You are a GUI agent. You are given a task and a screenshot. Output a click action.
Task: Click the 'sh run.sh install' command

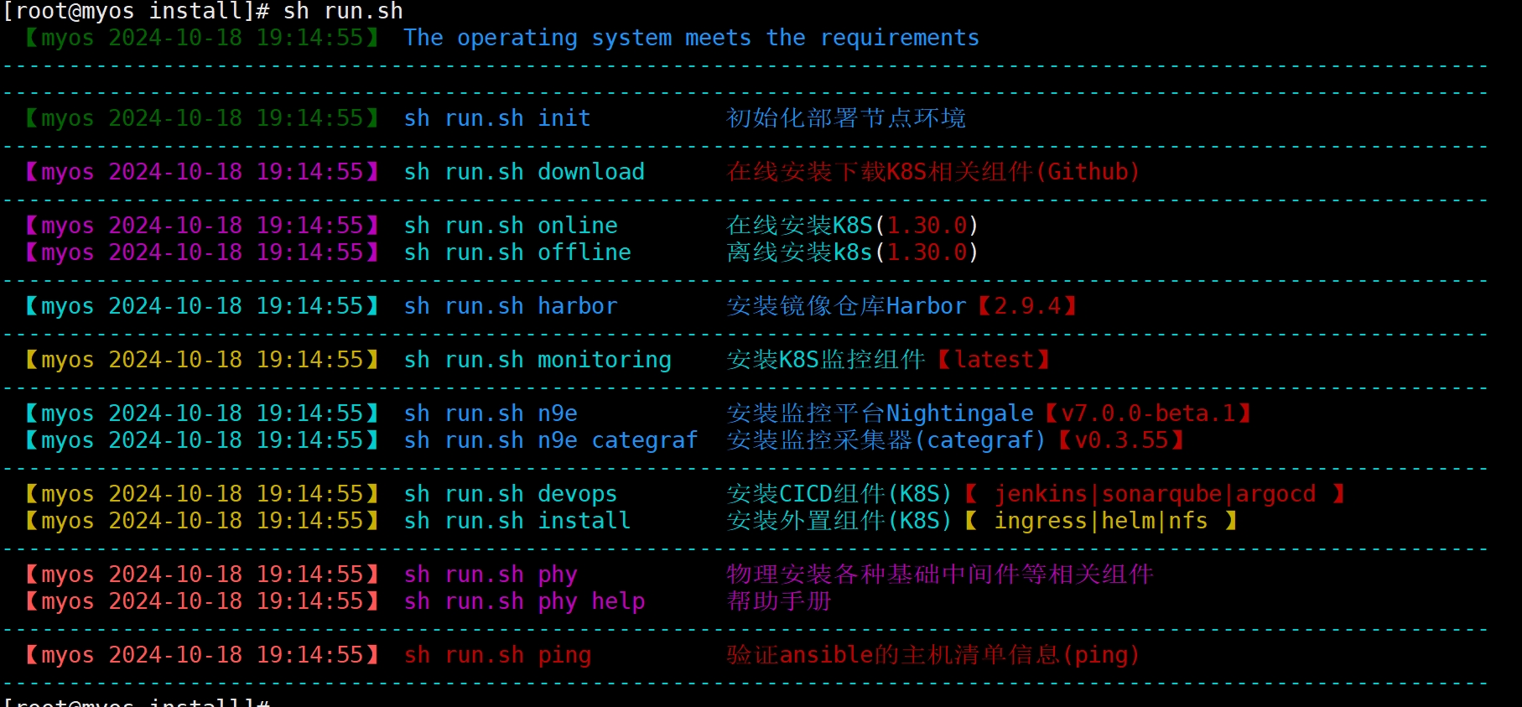coord(517,521)
